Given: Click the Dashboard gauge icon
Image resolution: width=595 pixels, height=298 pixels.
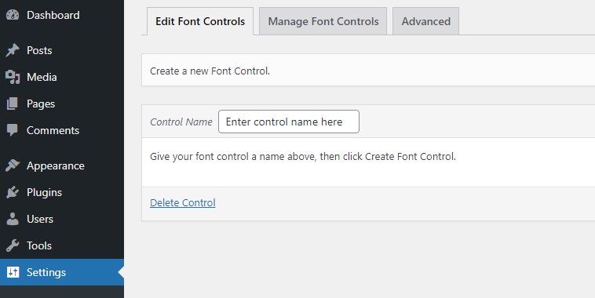Looking at the screenshot, I should pos(13,15).
